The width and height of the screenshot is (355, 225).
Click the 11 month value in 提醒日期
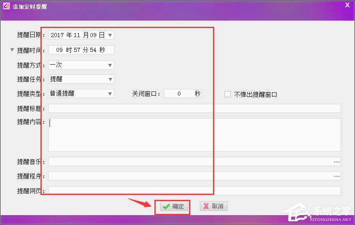click(77, 35)
